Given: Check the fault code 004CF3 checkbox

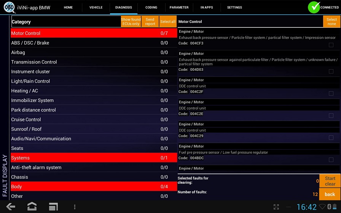Looking at the screenshot, I should pyautogui.click(x=331, y=45).
